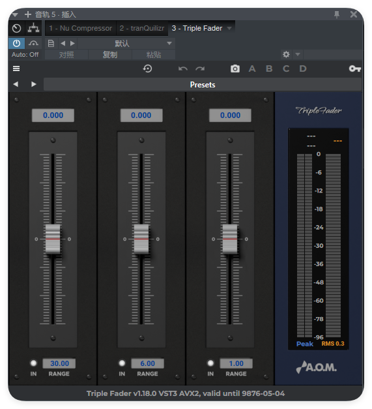Screen dimensions: 372x409
Task: Click the 音轨 5 - 插入 title
Action: [55, 14]
